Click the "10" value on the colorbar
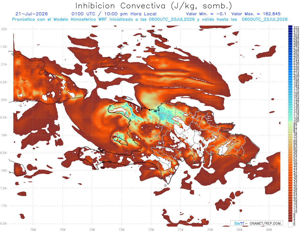This screenshot has height=233, width=302. 295,212
